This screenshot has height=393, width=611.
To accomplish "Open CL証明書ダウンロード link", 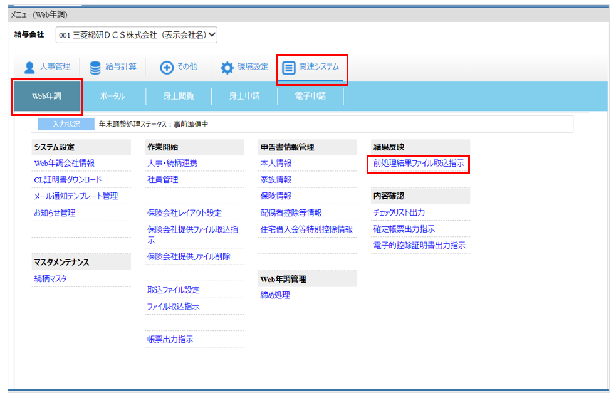I will [x=68, y=180].
